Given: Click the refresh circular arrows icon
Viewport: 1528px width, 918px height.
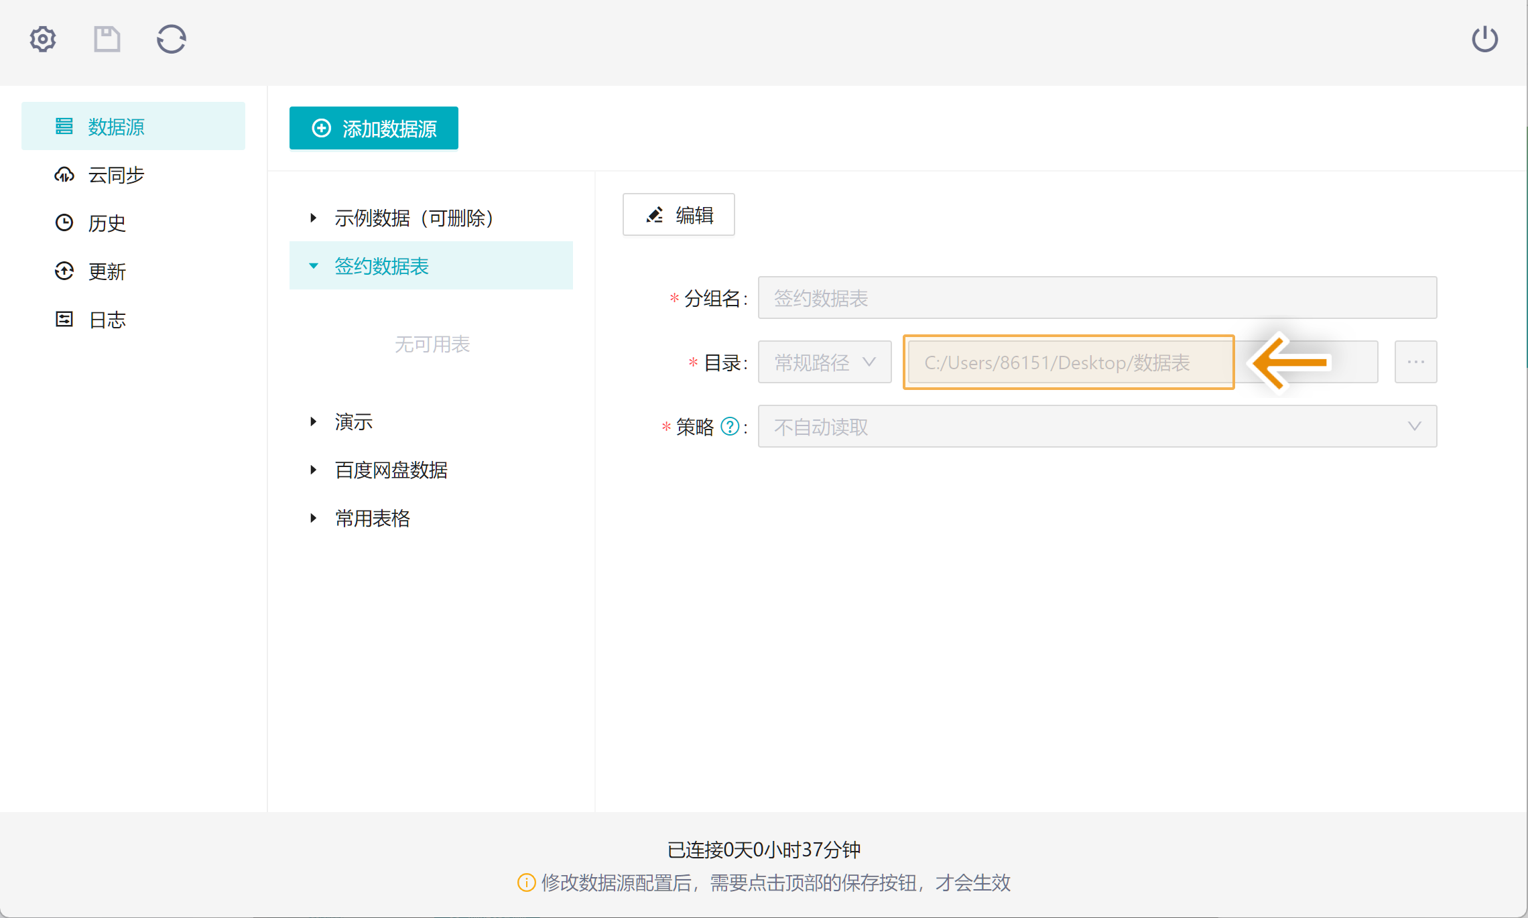Looking at the screenshot, I should tap(171, 40).
